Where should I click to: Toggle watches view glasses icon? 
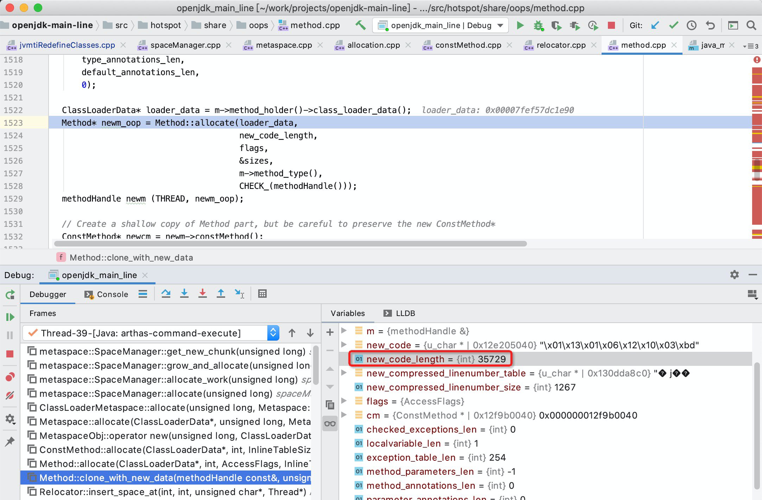click(330, 423)
